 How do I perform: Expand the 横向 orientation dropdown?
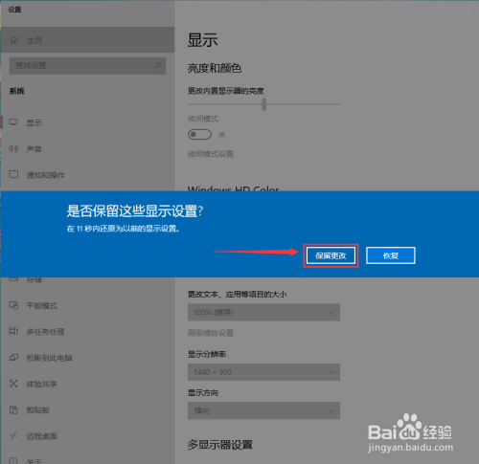pyautogui.click(x=263, y=410)
